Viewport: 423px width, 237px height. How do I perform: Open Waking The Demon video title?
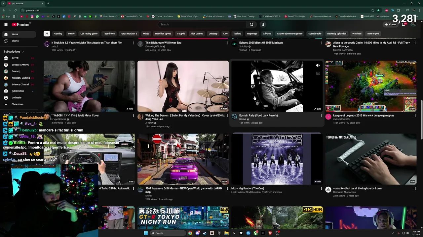pos(185,117)
